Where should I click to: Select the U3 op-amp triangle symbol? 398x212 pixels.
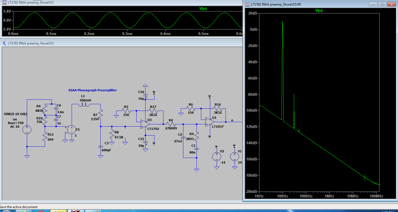pos(145,124)
